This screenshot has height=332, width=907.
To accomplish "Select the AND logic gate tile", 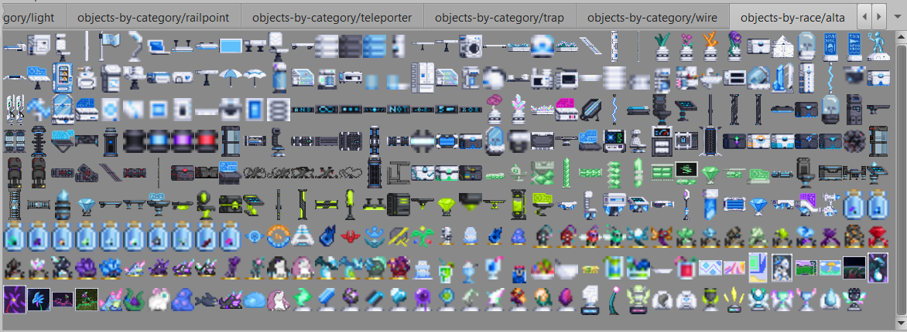I will pos(303,109).
